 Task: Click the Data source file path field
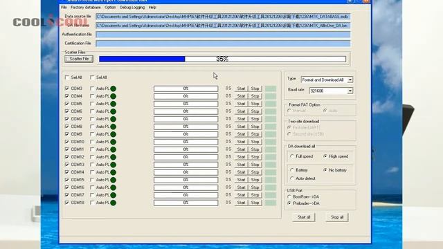tap(223, 17)
